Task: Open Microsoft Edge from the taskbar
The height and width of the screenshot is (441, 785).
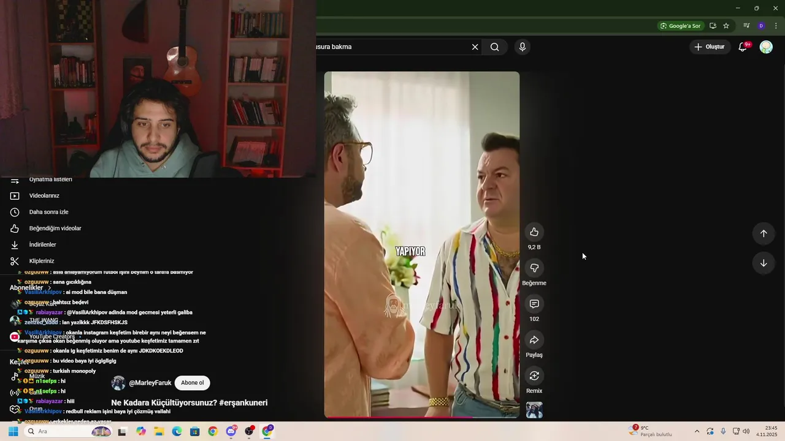Action: click(177, 431)
